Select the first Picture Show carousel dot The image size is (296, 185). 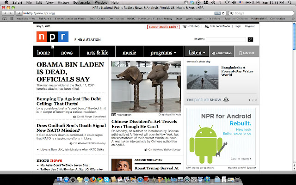tap(249, 100)
